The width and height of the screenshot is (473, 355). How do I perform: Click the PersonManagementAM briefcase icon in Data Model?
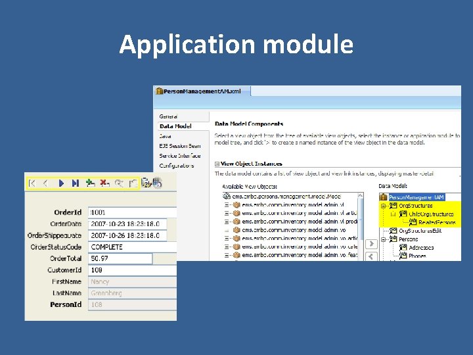pyautogui.click(x=383, y=197)
